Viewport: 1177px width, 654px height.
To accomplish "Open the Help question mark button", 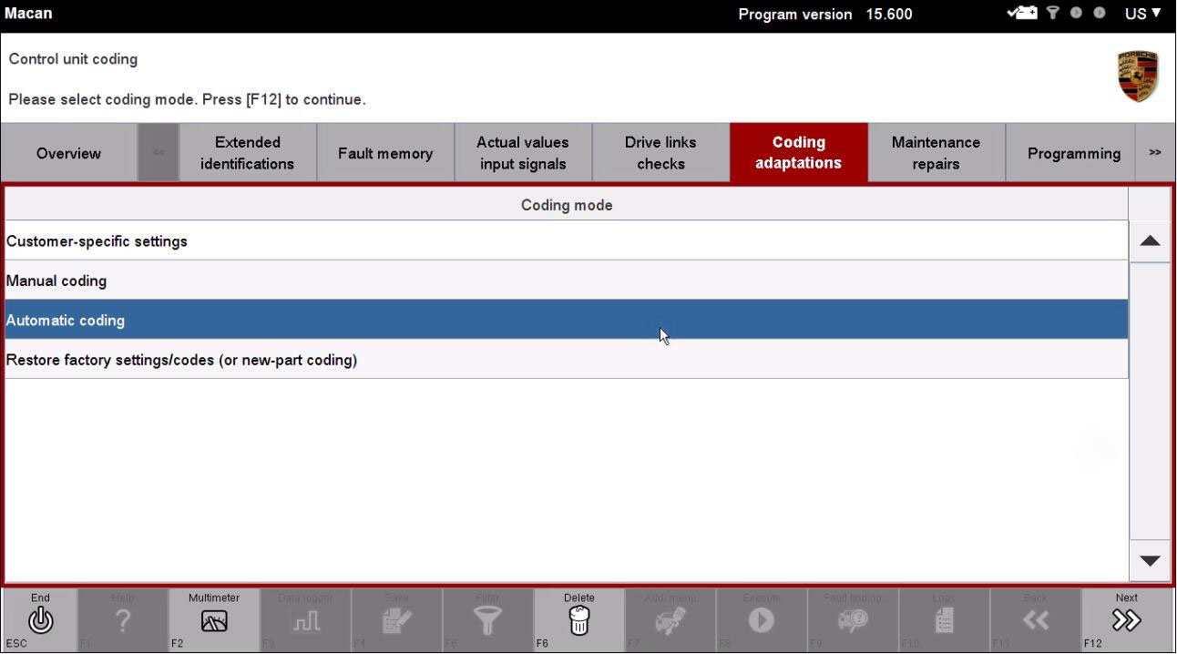I will pyautogui.click(x=123, y=619).
